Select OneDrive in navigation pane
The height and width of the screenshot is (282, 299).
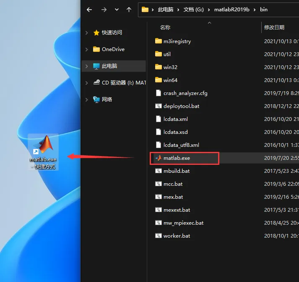point(113,49)
